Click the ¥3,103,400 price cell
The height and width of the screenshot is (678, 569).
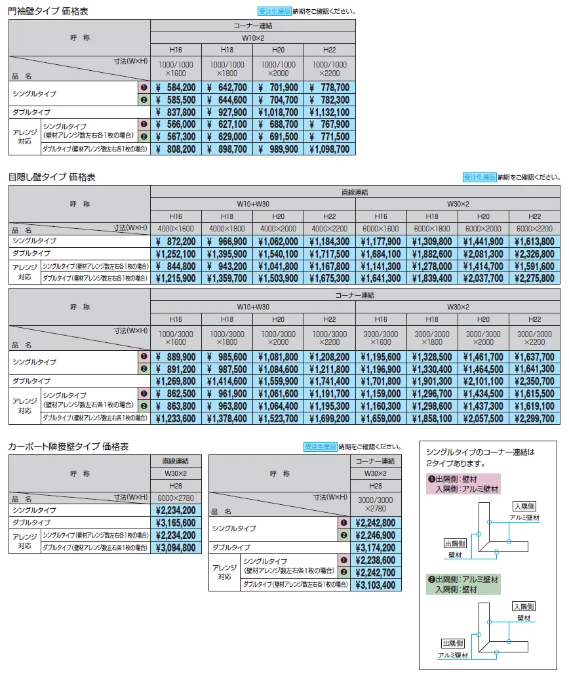point(376,585)
